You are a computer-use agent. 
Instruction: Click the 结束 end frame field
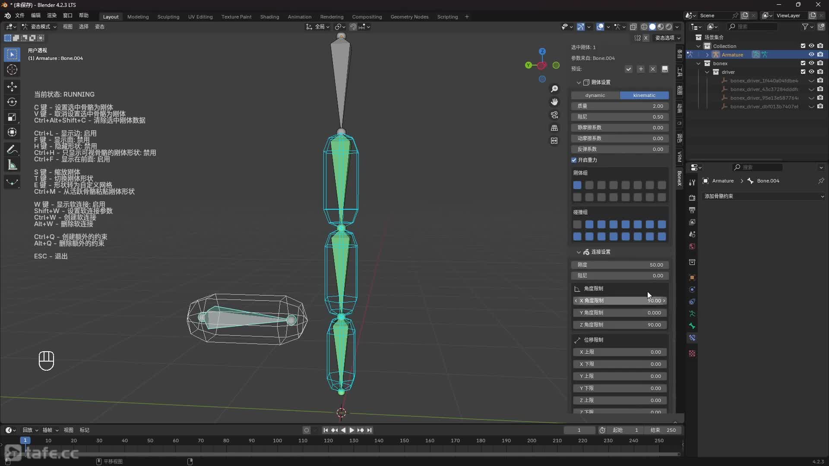[x=663, y=430]
